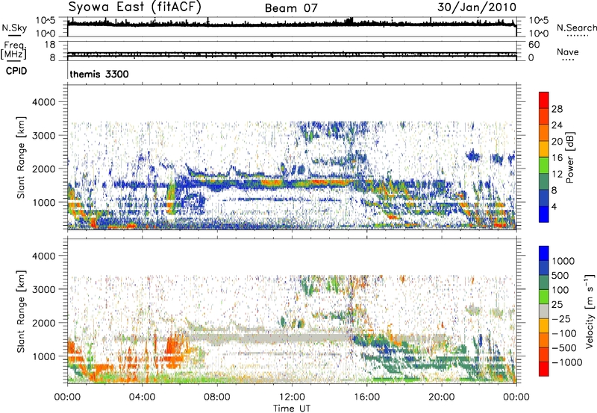Viewport: 597px width, 413px height.
Task: Click the "28" Power colorbar label
Action: pos(557,109)
